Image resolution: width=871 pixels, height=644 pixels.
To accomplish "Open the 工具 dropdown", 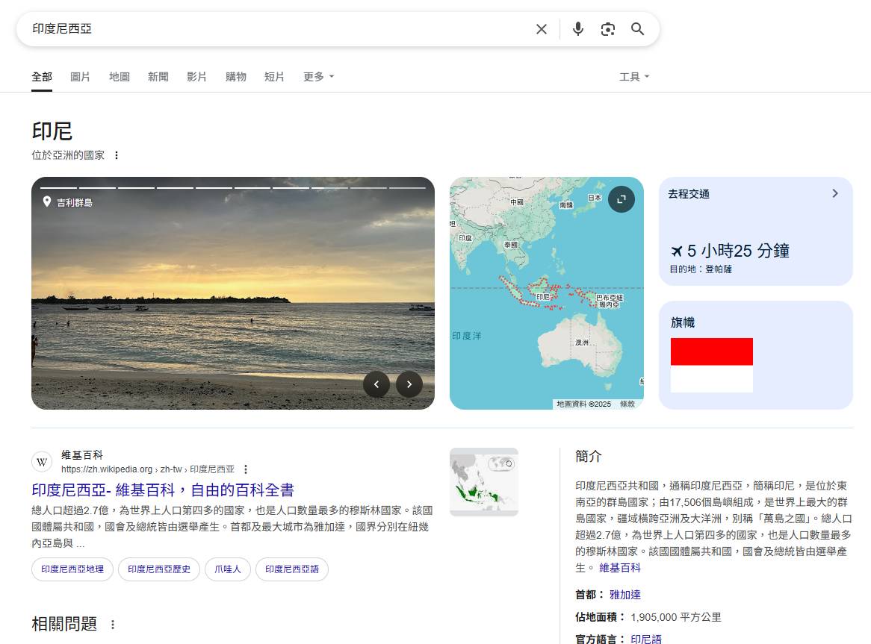I will pyautogui.click(x=634, y=77).
